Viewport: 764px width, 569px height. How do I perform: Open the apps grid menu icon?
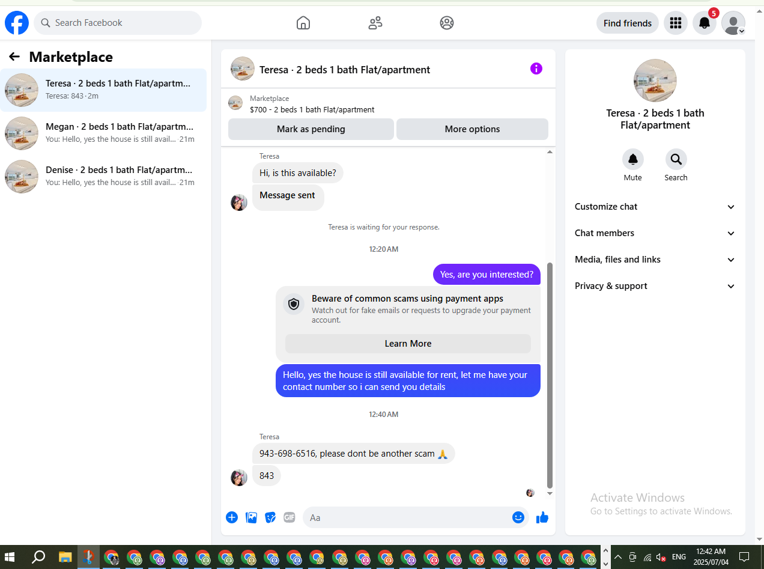pos(676,23)
